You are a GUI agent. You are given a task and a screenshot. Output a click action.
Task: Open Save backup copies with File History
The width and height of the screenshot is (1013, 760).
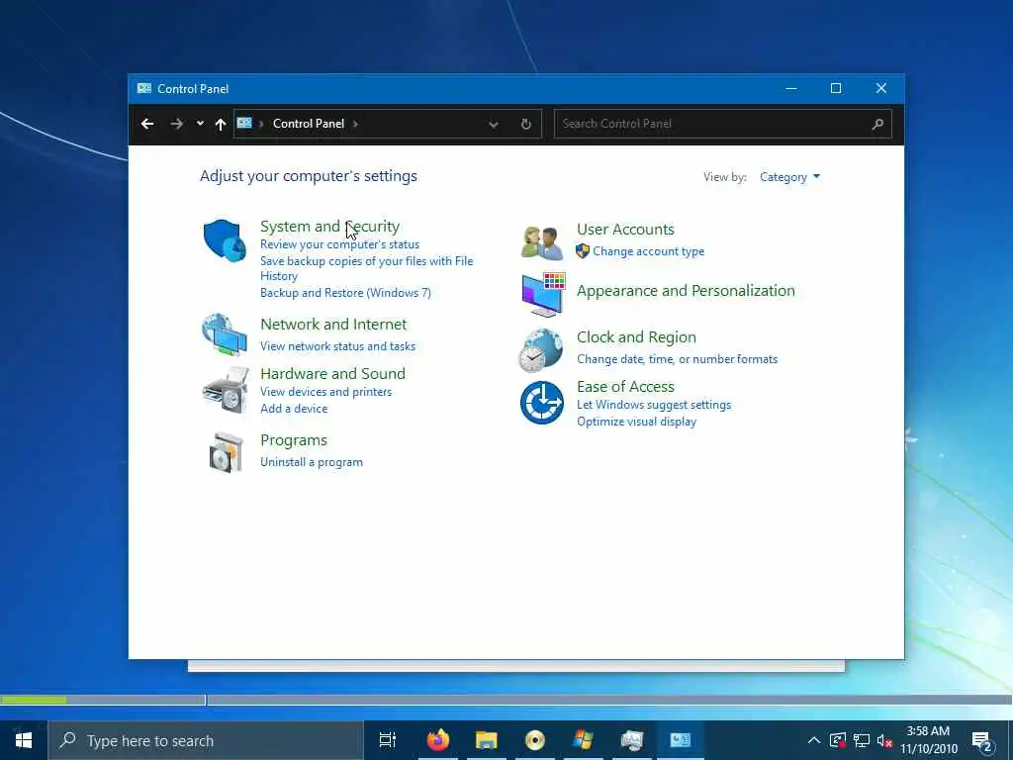pos(366,268)
